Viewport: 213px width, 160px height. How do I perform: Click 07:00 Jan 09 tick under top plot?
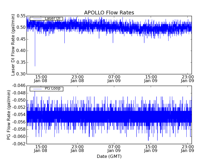[114, 79]
